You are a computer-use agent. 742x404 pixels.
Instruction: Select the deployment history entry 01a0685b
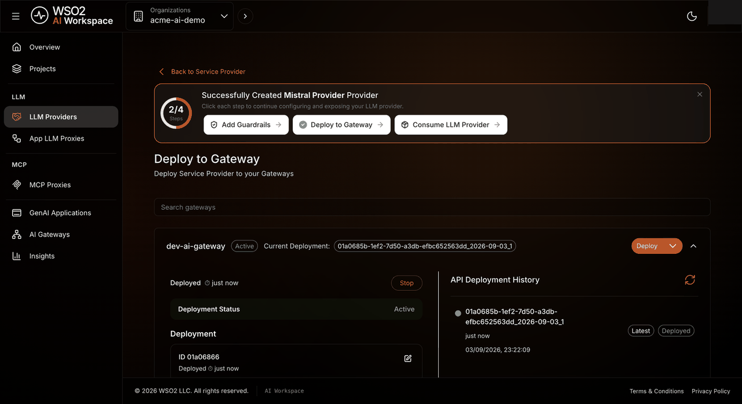pos(514,316)
